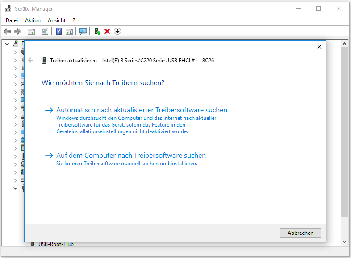The width and height of the screenshot is (351, 258).
Task: Toggle the show/hide action pane icon
Action: pos(69,32)
